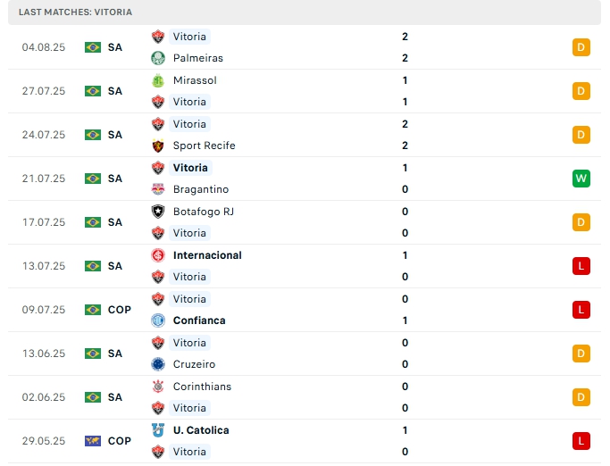Click the green W result badge

(581, 179)
